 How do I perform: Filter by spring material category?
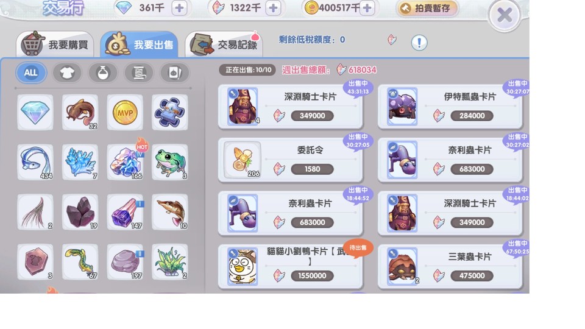(138, 73)
